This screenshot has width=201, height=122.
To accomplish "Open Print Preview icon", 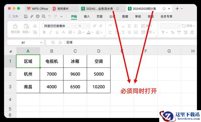I will point(44,17).
